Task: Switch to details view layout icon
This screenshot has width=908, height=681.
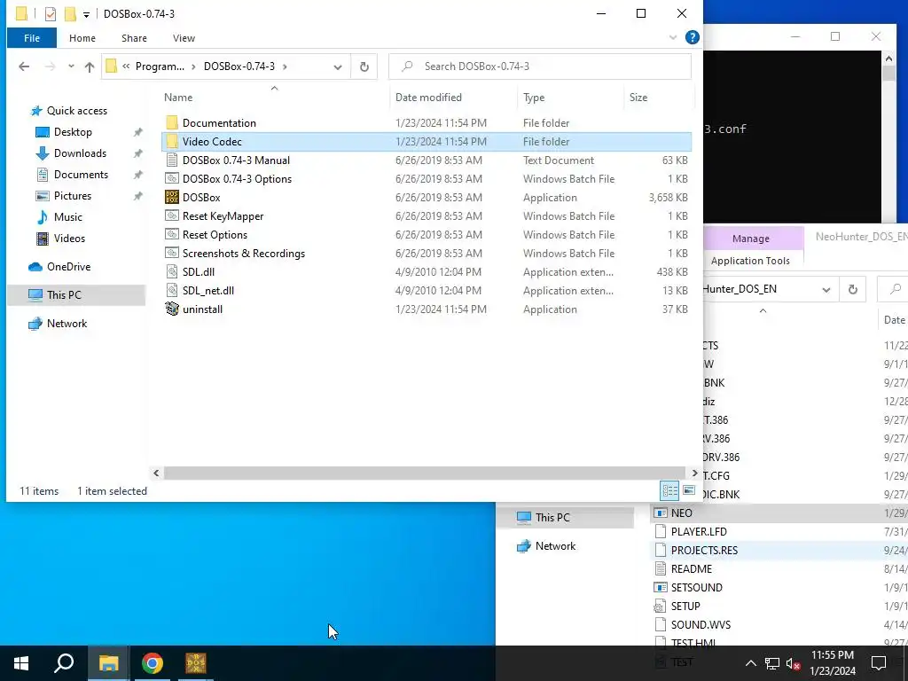Action: (670, 491)
